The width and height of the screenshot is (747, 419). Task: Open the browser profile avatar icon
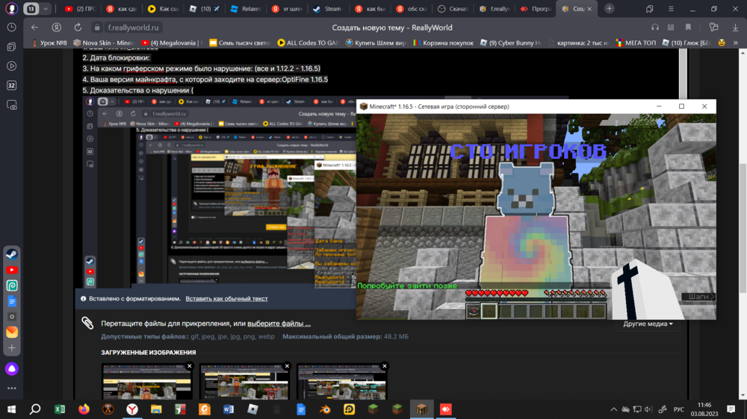pos(11,8)
